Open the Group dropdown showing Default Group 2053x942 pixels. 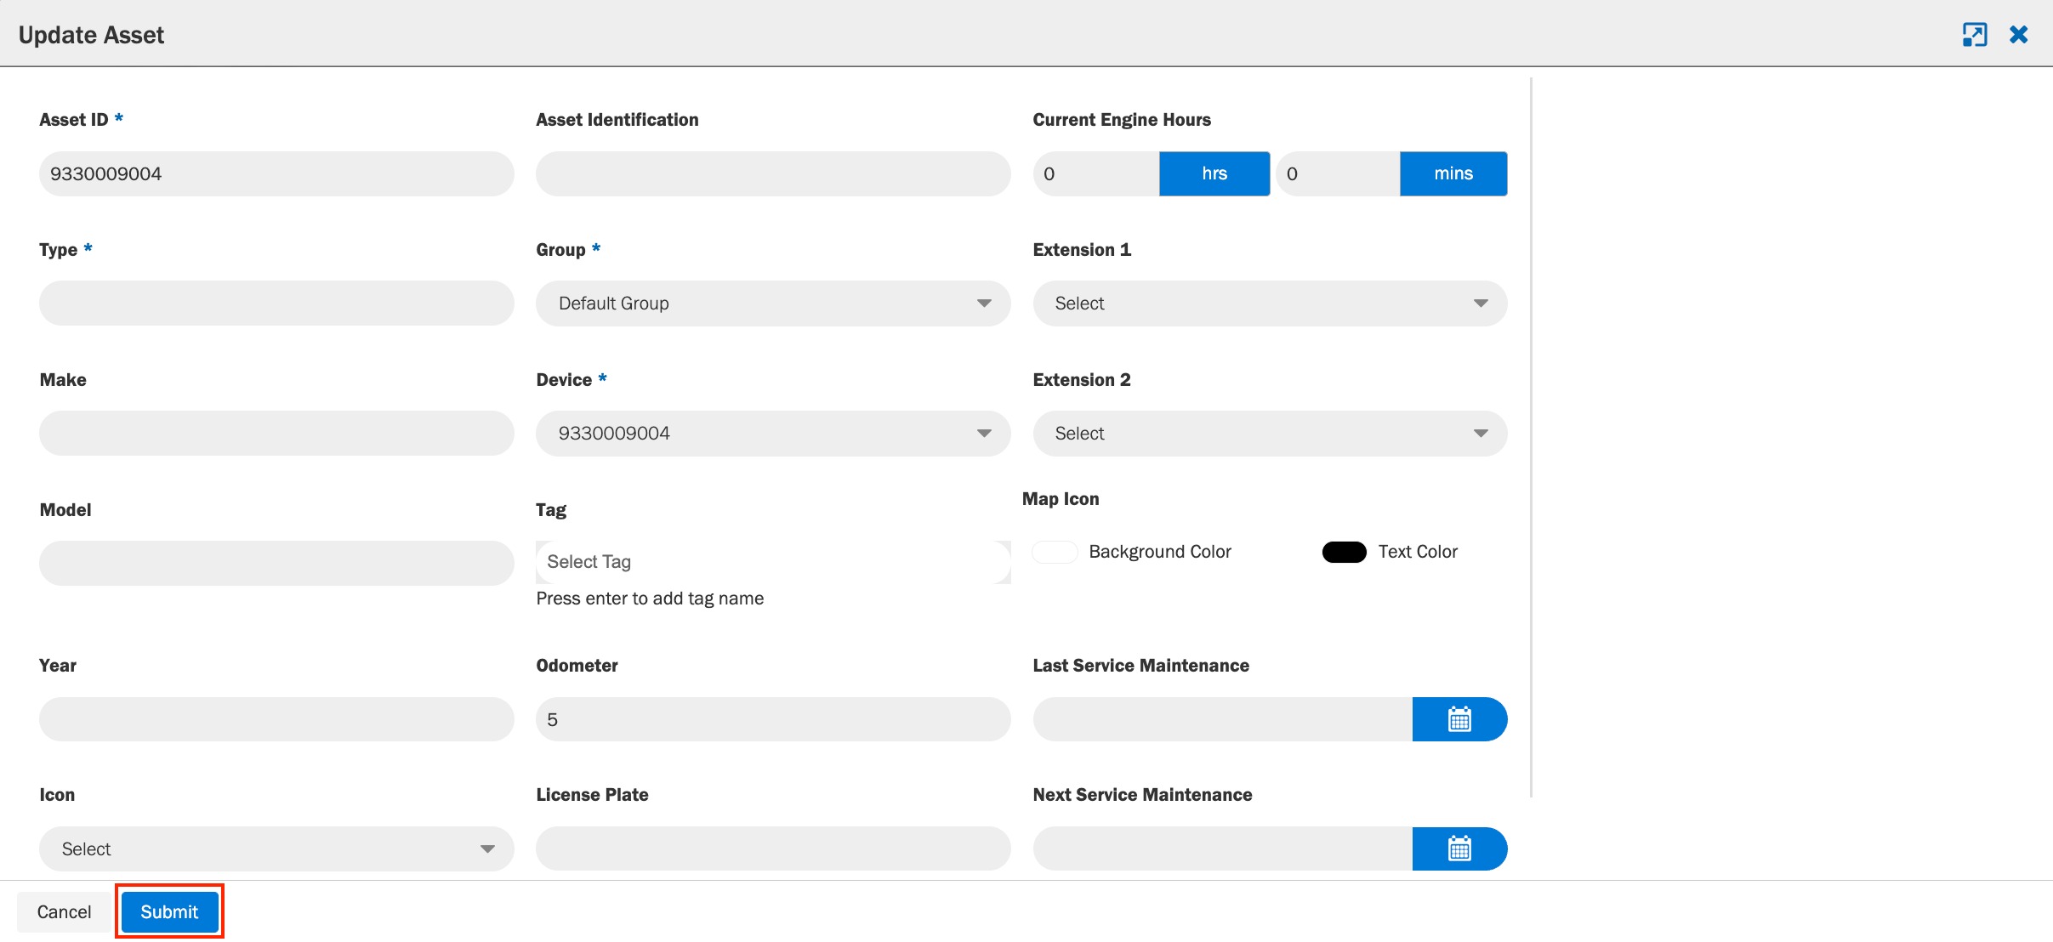pyautogui.click(x=773, y=304)
